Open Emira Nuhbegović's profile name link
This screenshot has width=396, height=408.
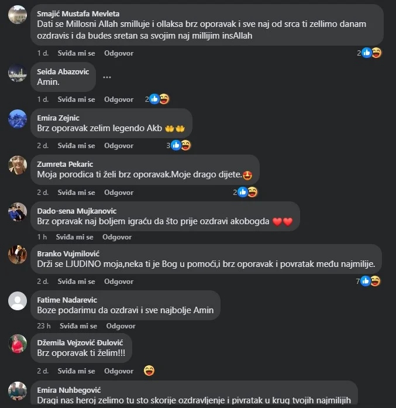[x=69, y=390]
